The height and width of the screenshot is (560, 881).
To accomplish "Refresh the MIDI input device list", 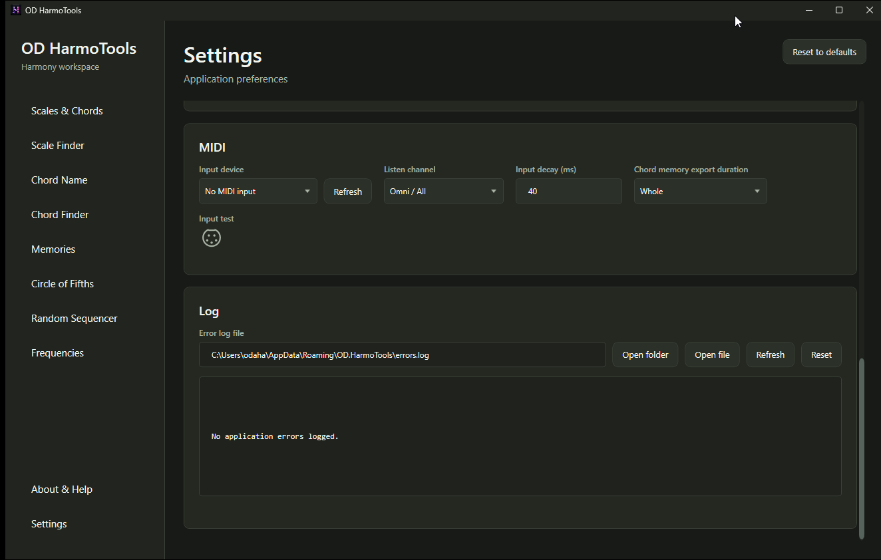I will [x=348, y=192].
